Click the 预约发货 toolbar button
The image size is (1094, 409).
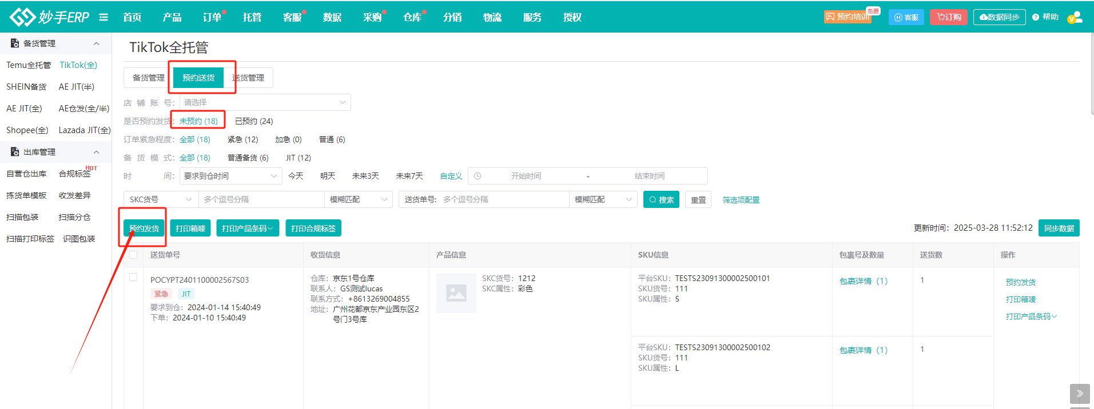click(x=144, y=228)
